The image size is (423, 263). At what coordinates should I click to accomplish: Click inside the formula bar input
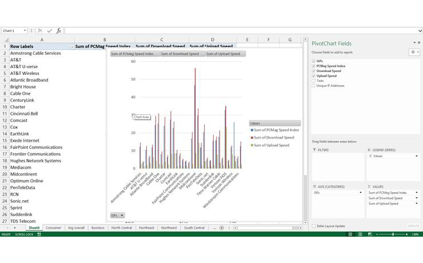click(x=229, y=31)
